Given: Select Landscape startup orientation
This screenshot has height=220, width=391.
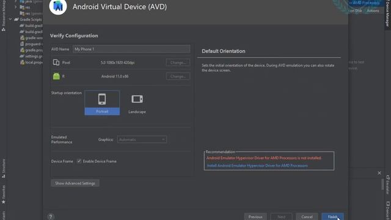Looking at the screenshot, I should click(137, 103).
